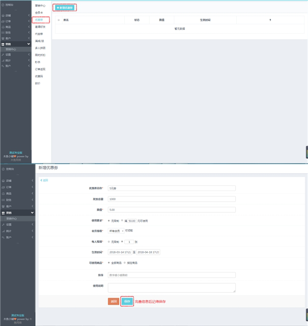This screenshot has height=326, width=308.
Task: Go to 邀请好友 in the marketing submenu
Action: (40, 26)
